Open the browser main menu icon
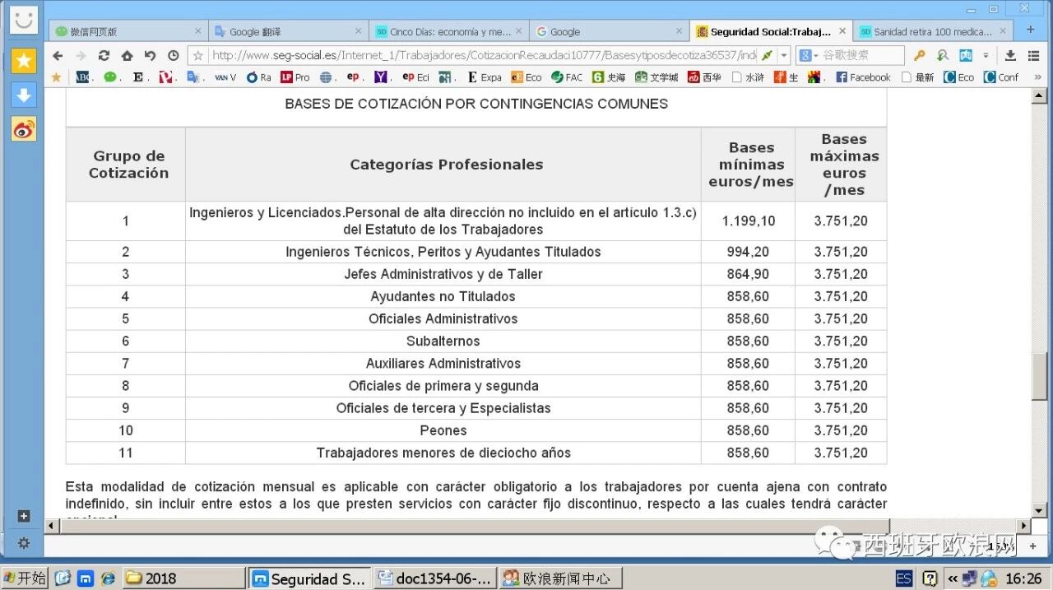The image size is (1053, 590). tap(1033, 56)
